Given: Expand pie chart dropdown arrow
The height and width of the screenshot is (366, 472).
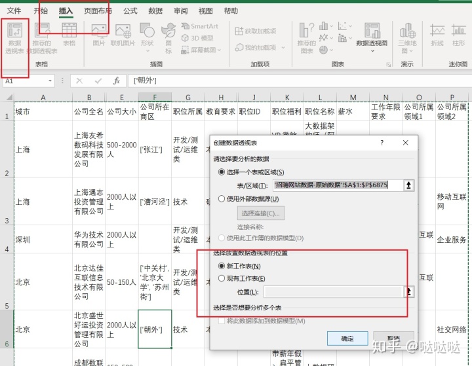Looking at the screenshot, I should click(x=332, y=50).
